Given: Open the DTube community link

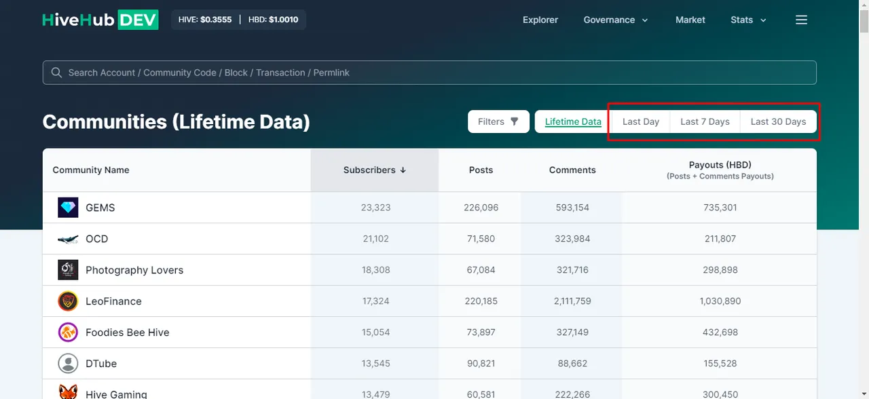Looking at the screenshot, I should point(101,364).
